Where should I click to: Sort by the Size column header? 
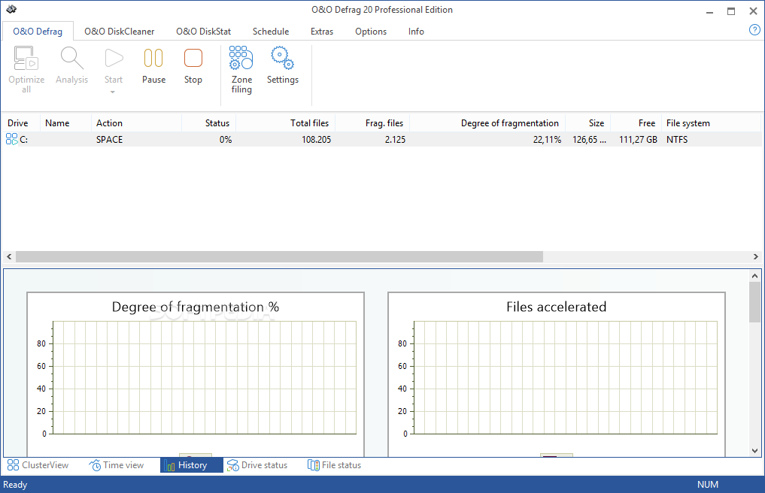[588, 123]
